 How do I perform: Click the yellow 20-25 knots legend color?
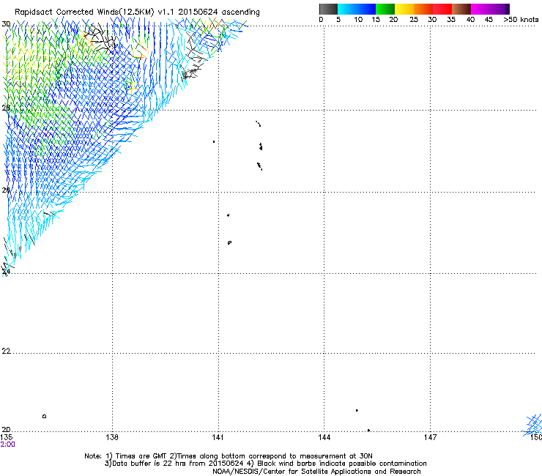point(404,9)
